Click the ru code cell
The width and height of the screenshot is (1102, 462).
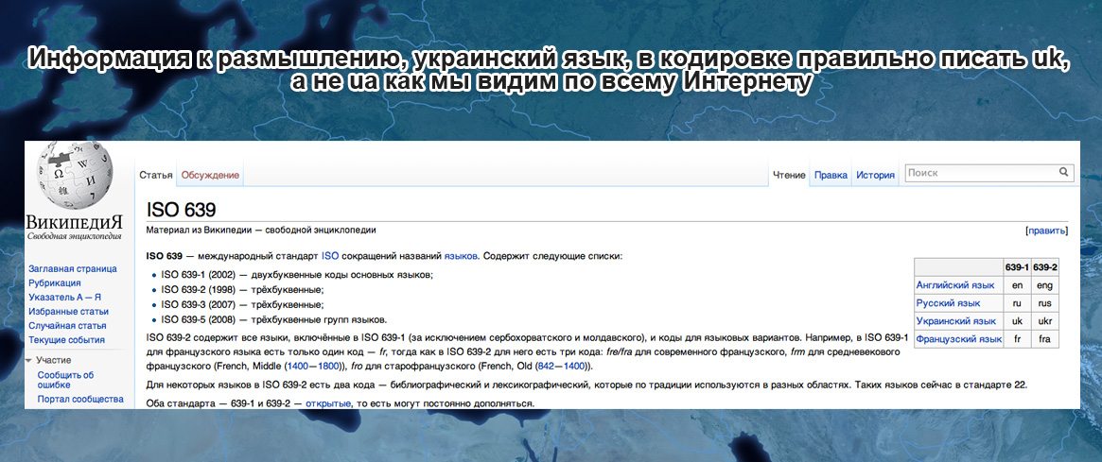click(1017, 303)
